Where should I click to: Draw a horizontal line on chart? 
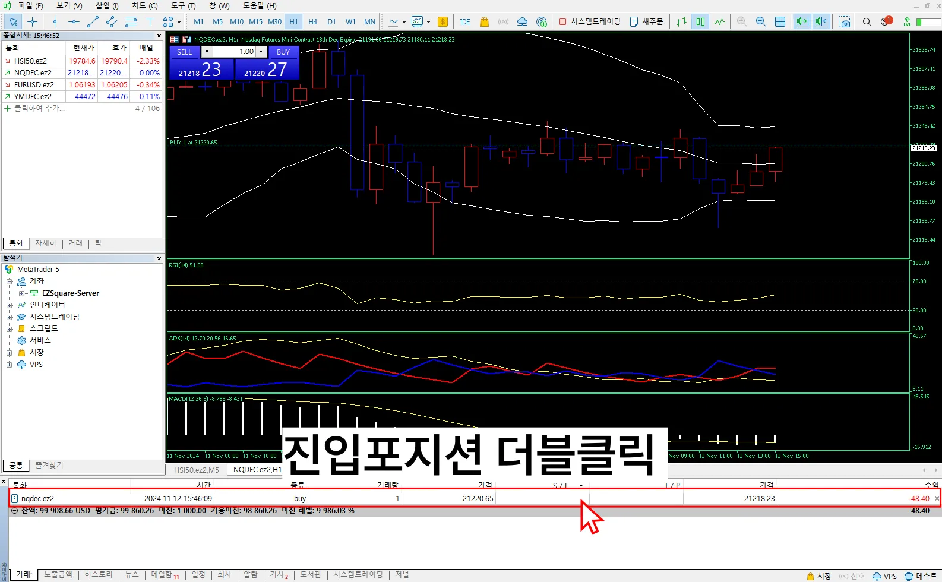[74, 21]
